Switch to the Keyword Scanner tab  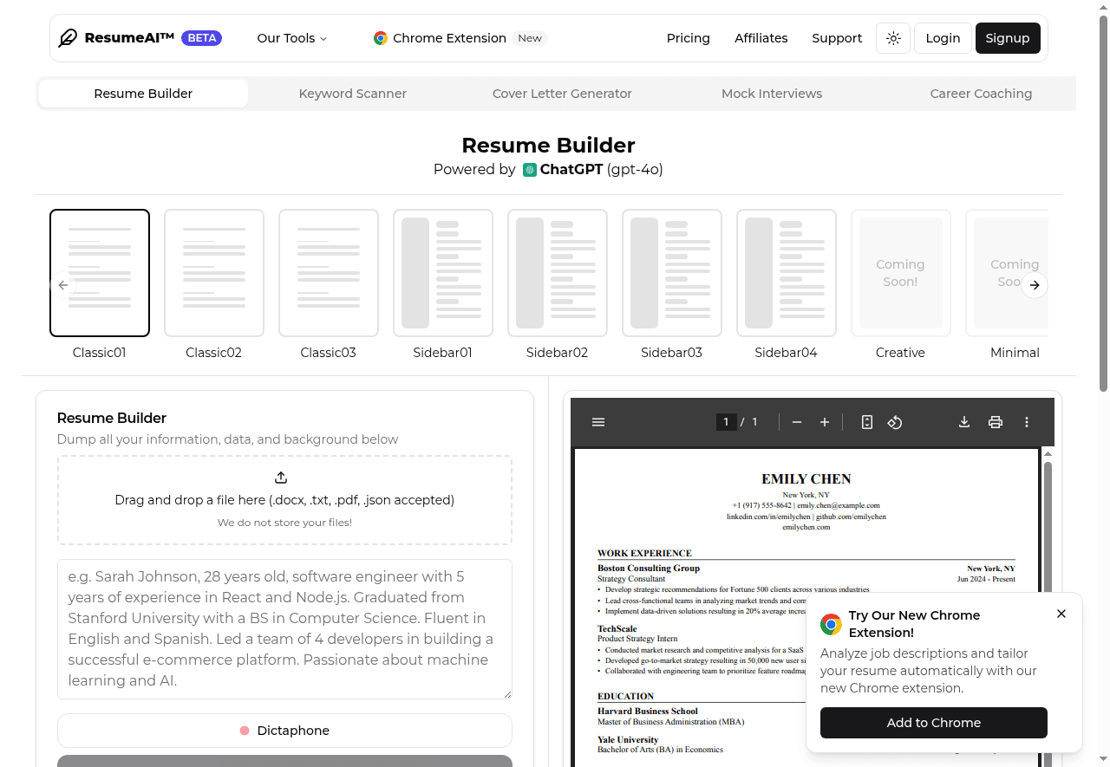[x=352, y=94]
